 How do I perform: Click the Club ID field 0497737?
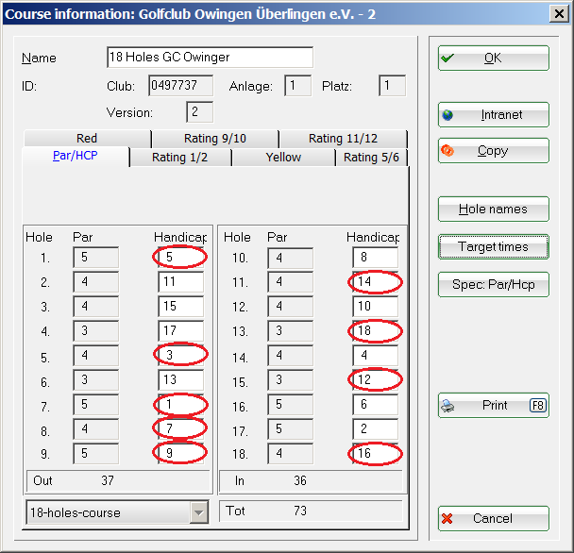[181, 86]
